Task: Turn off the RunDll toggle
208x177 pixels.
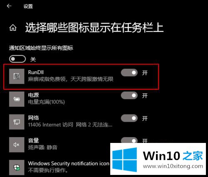Action: point(129,73)
